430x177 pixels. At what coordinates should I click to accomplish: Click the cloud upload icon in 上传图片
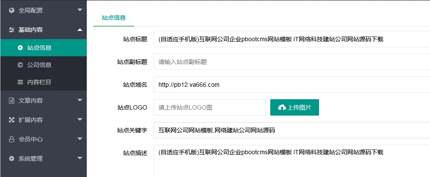point(281,107)
